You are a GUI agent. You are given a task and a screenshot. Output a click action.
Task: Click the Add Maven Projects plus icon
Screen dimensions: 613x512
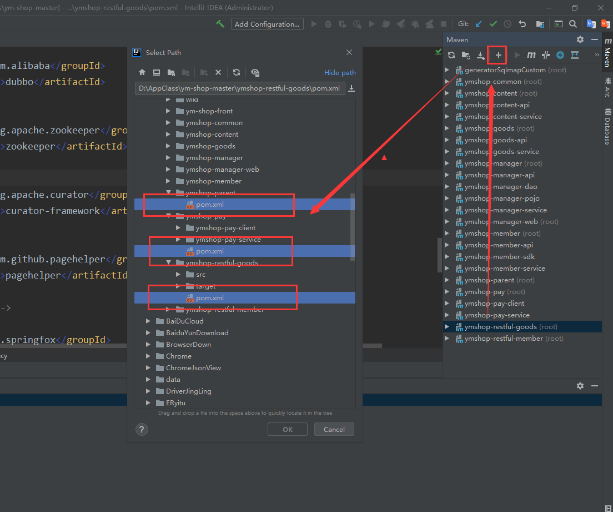point(498,55)
